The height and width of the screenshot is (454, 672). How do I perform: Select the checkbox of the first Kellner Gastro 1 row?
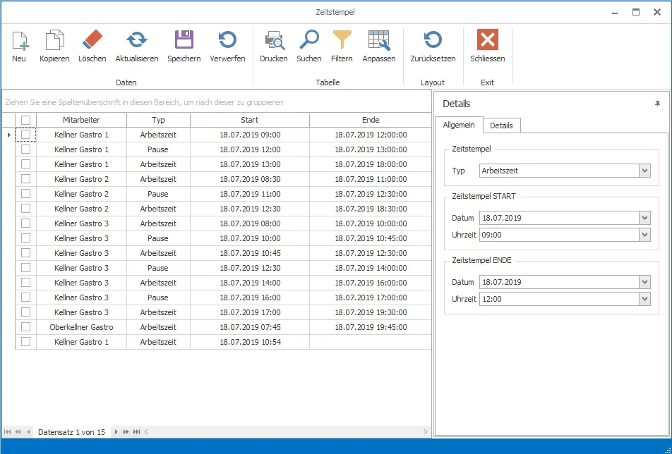tap(25, 135)
